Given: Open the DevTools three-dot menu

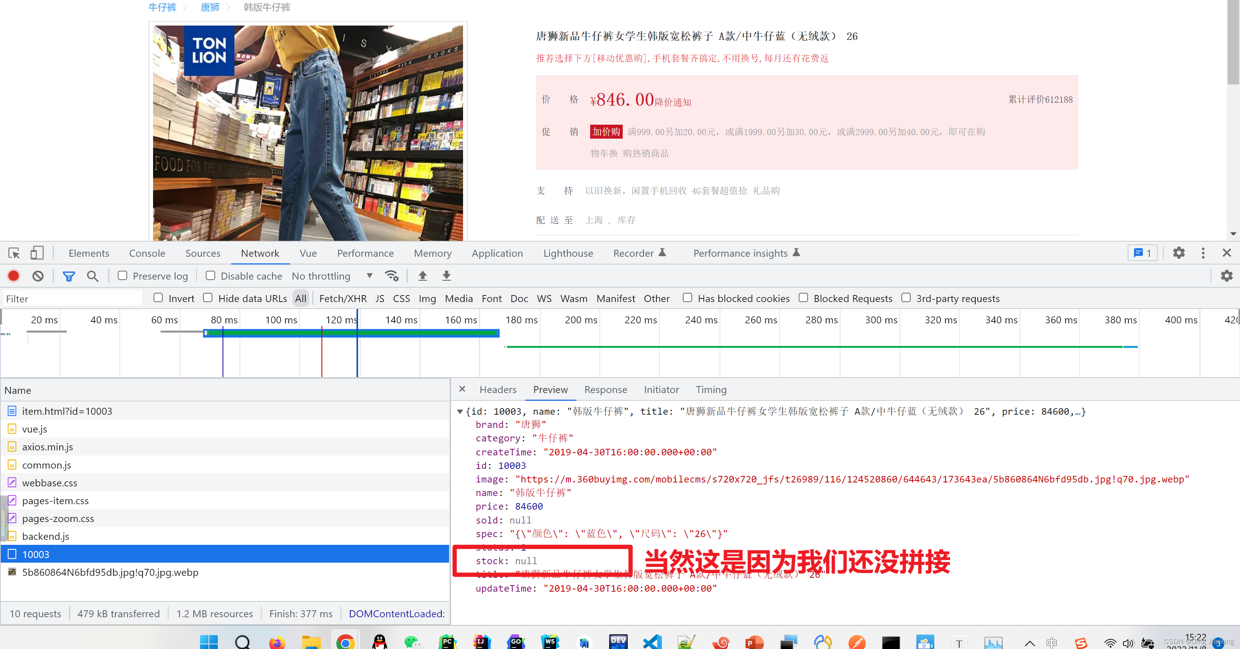Looking at the screenshot, I should [1203, 253].
